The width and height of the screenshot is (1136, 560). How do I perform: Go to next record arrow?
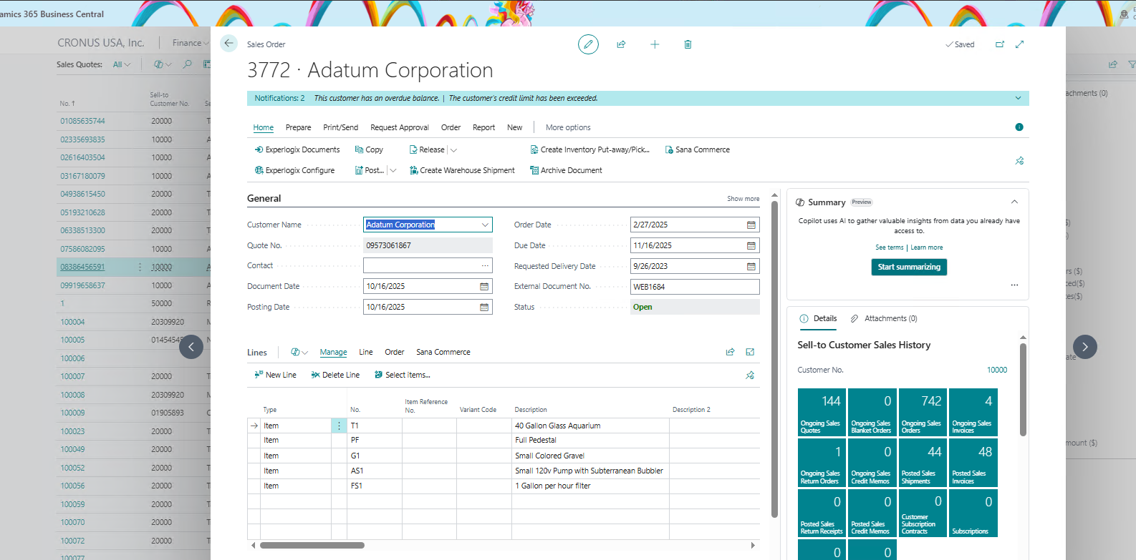coord(1085,347)
